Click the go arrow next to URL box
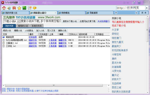This screenshot has width=150, height=95. tap(147, 8)
